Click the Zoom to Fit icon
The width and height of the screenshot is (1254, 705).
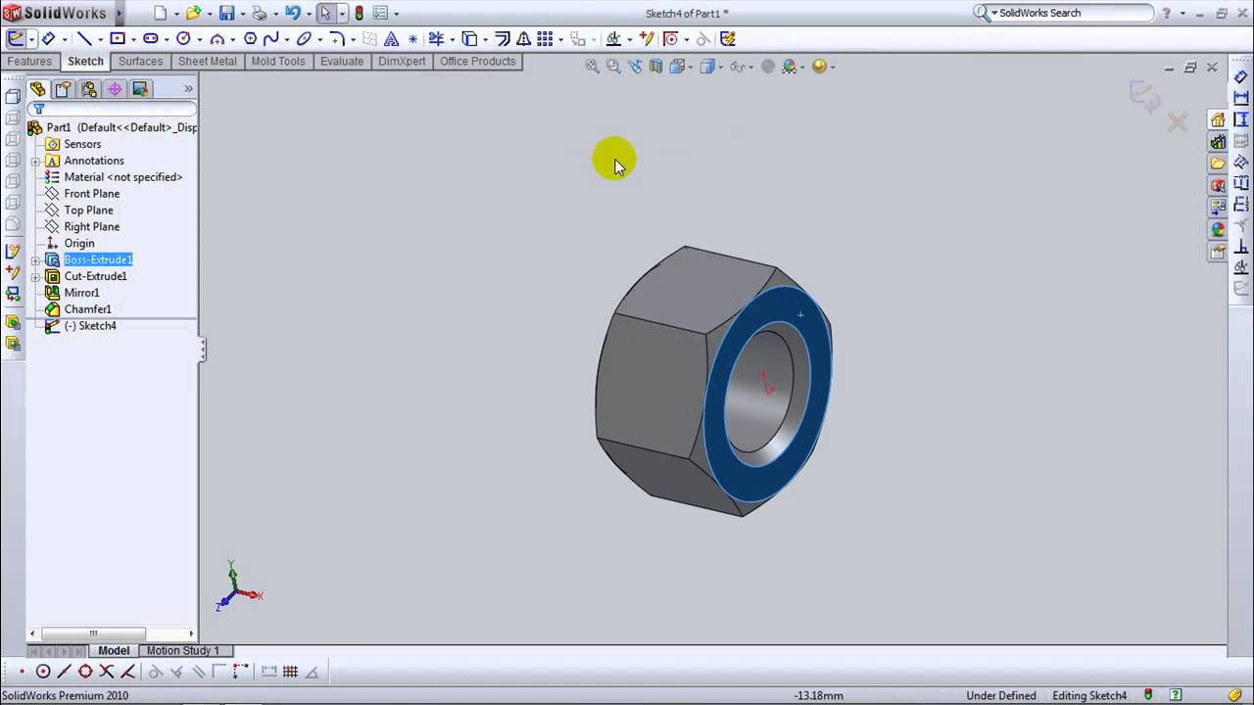[x=591, y=66]
